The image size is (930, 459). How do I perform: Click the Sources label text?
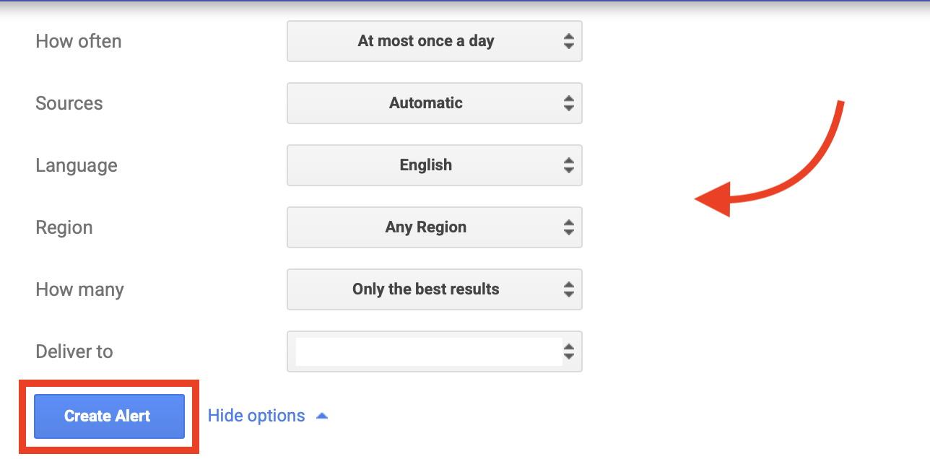pos(69,103)
